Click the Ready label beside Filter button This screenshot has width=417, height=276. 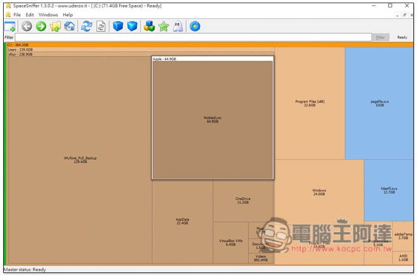click(x=402, y=37)
